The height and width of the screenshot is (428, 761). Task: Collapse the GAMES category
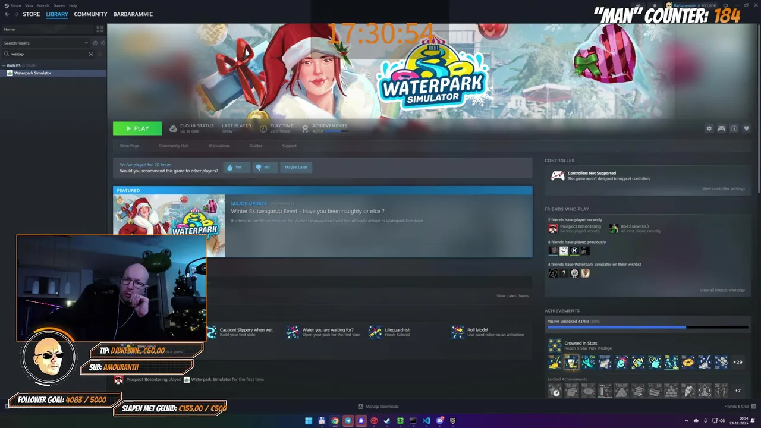point(5,65)
